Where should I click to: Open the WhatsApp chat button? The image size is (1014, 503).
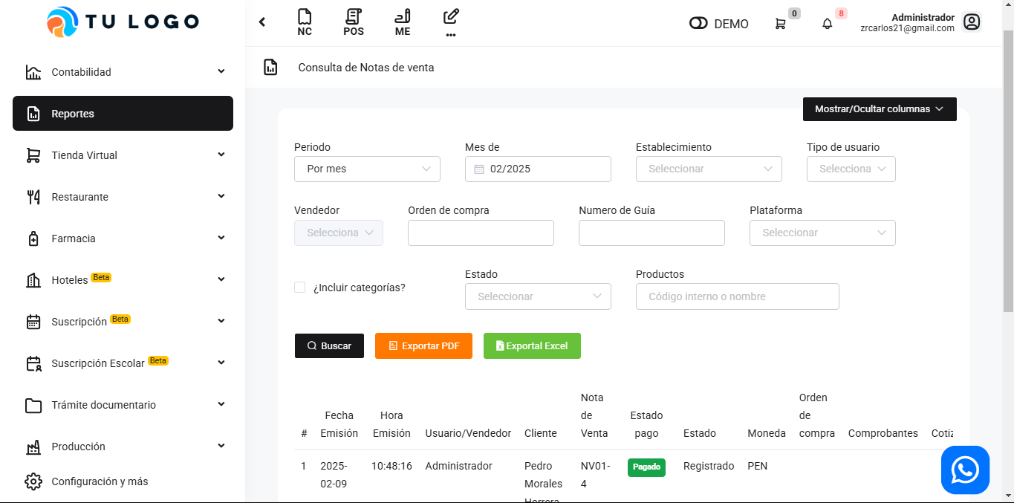tap(965, 470)
